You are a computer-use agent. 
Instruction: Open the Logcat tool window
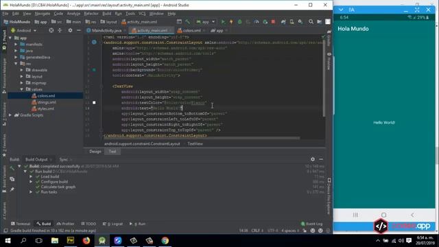[x=112, y=224]
